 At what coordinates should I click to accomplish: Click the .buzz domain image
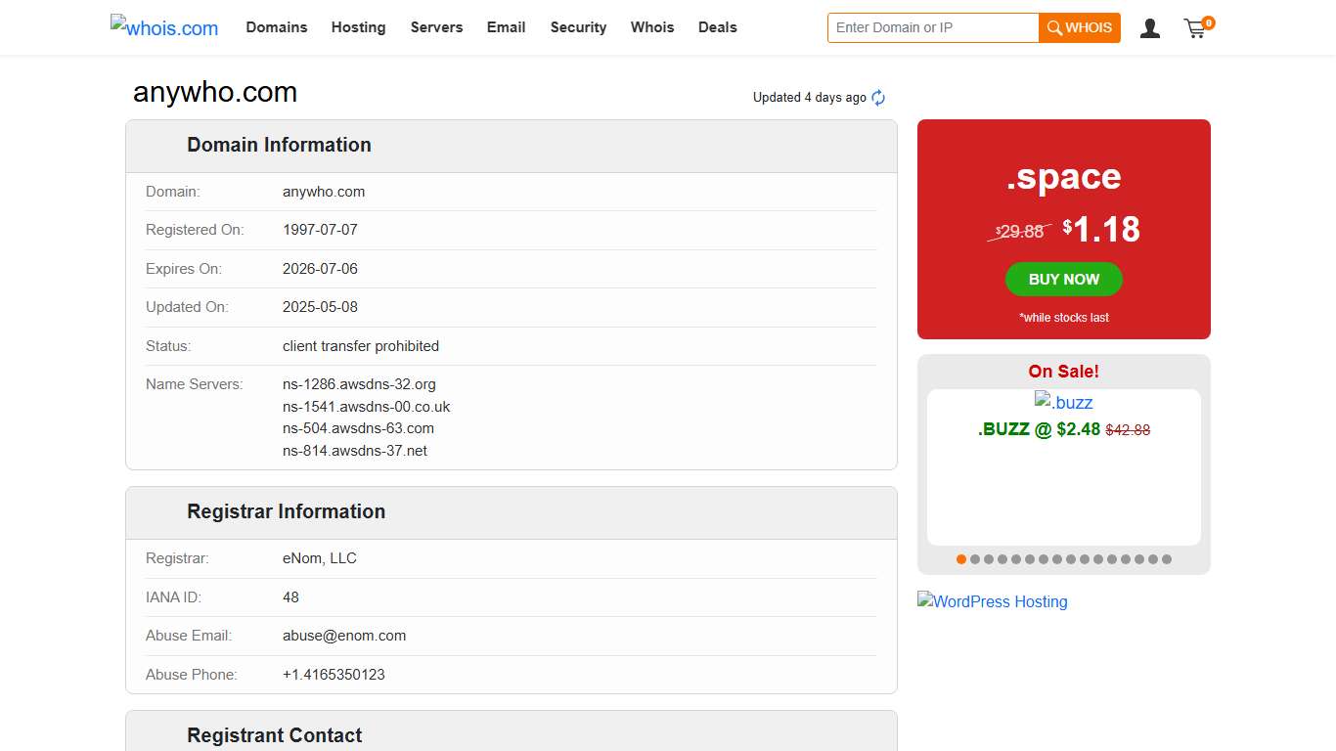1063,403
